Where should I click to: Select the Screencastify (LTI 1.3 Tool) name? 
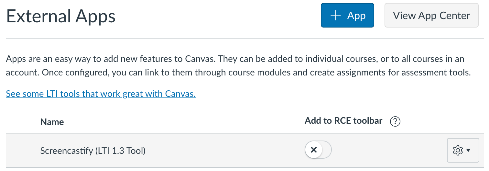tap(93, 151)
